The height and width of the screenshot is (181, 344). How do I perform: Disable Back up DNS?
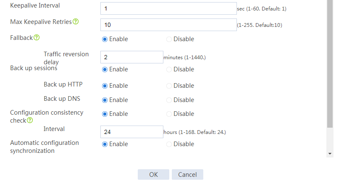169,100
